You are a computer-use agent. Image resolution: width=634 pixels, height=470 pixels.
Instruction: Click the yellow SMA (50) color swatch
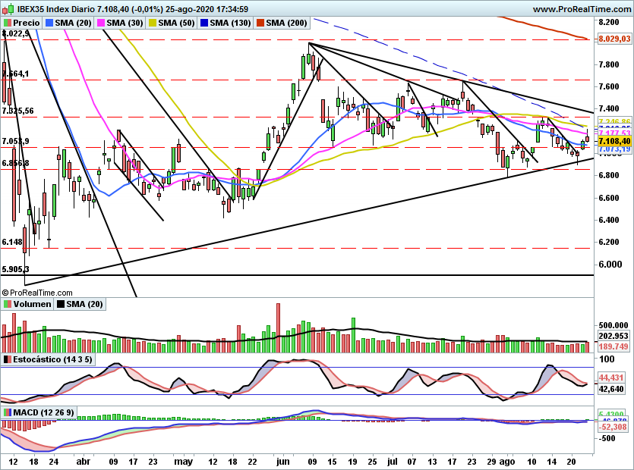153,23
